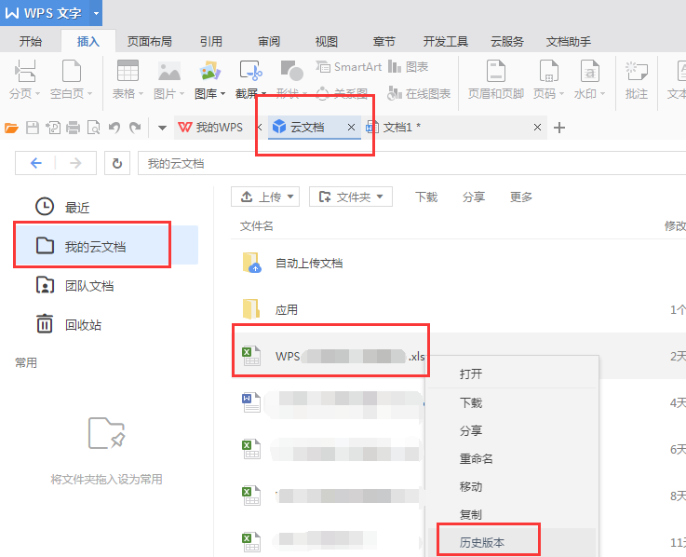Sort by the 文件名 column header
This screenshot has width=686, height=557.
point(256,226)
